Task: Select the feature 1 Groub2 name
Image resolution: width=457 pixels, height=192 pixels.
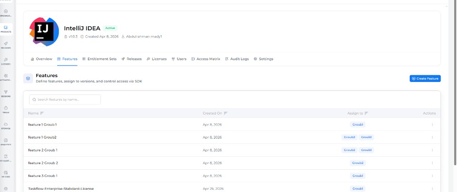Action: pyautogui.click(x=42, y=137)
